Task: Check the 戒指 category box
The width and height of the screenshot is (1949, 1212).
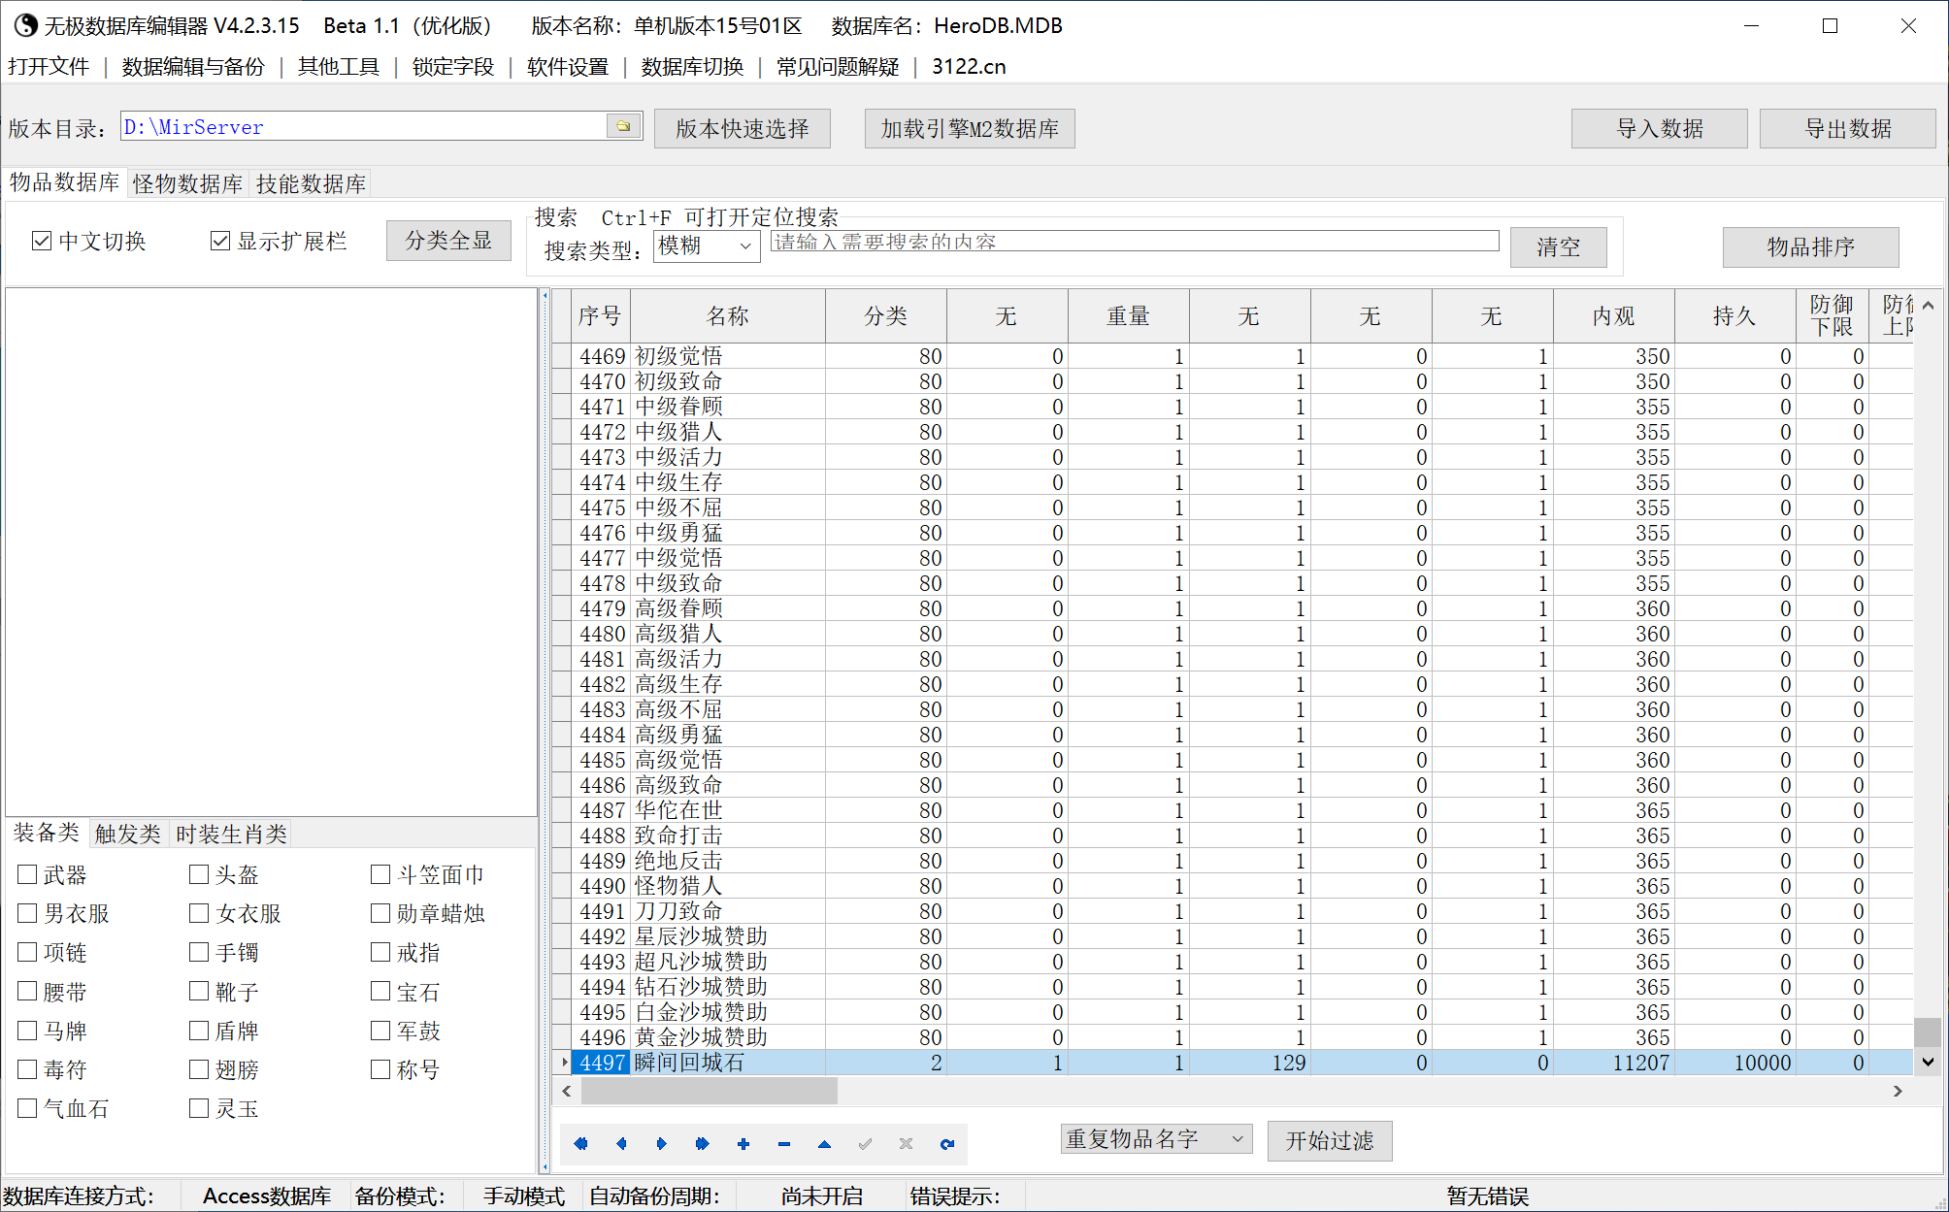Action: 380,952
